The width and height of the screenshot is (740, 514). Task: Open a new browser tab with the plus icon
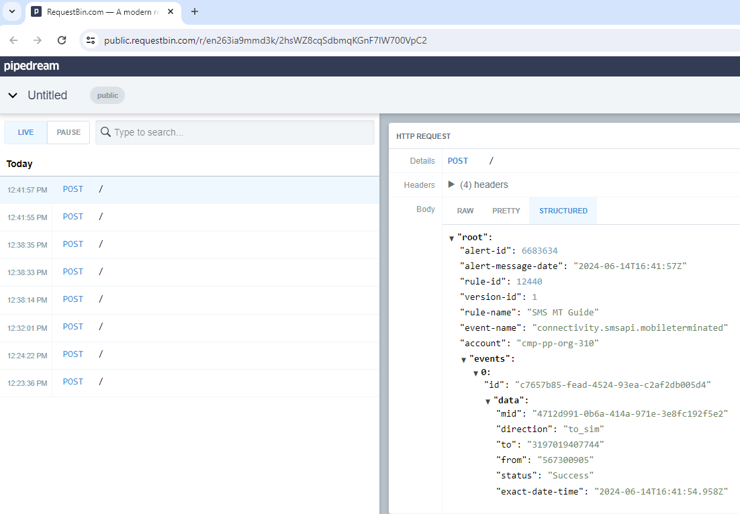(x=195, y=11)
